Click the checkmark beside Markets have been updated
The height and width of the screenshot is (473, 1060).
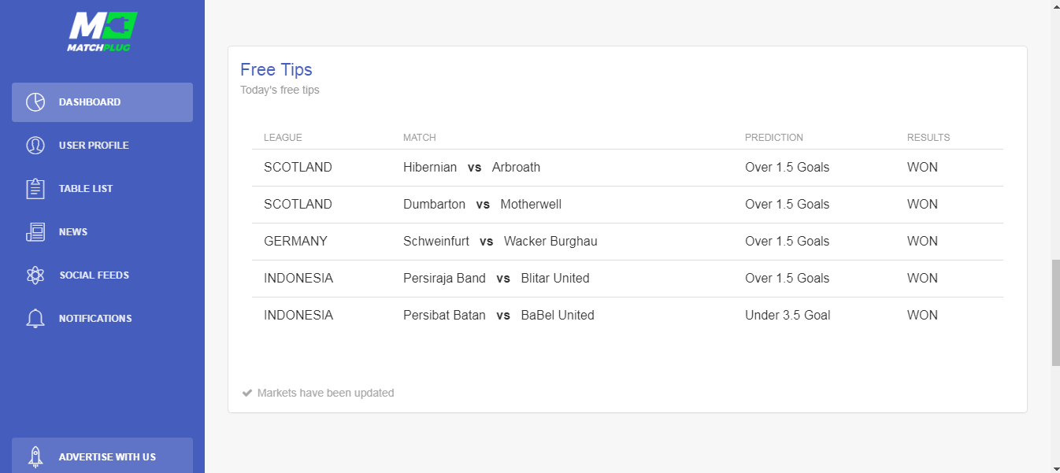point(247,393)
